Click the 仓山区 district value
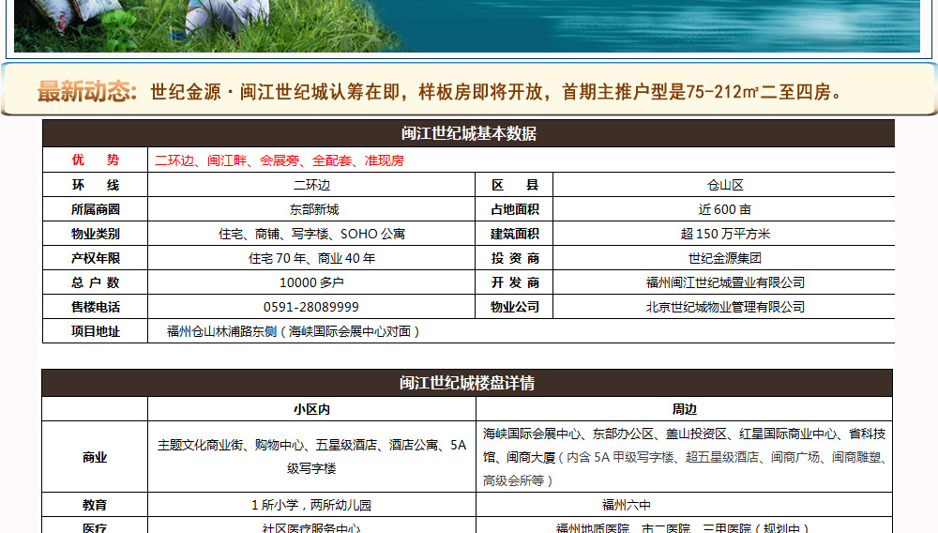This screenshot has height=533, width=938. point(724,185)
